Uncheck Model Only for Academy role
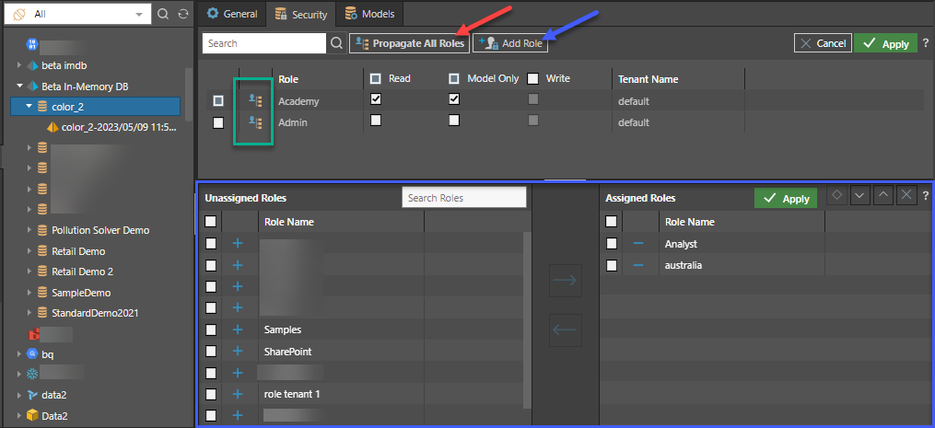The image size is (935, 428). point(454,99)
